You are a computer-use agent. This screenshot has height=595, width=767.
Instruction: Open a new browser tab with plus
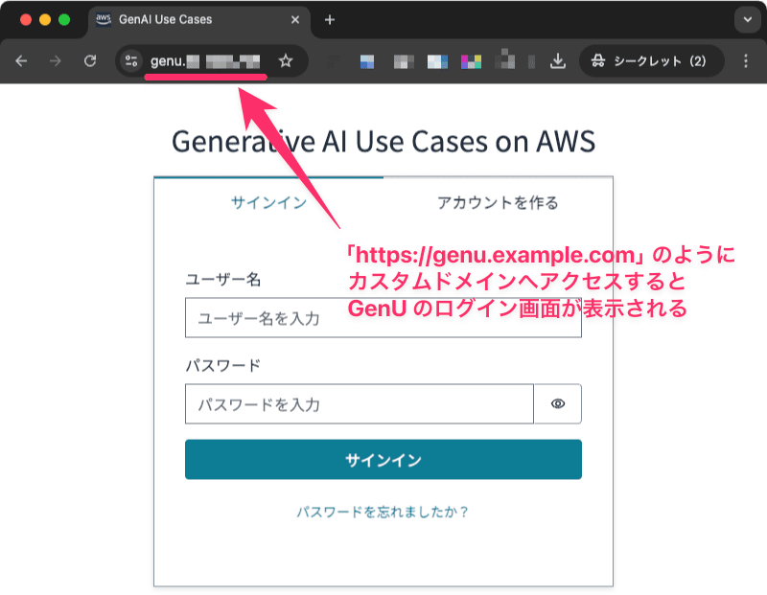(330, 19)
